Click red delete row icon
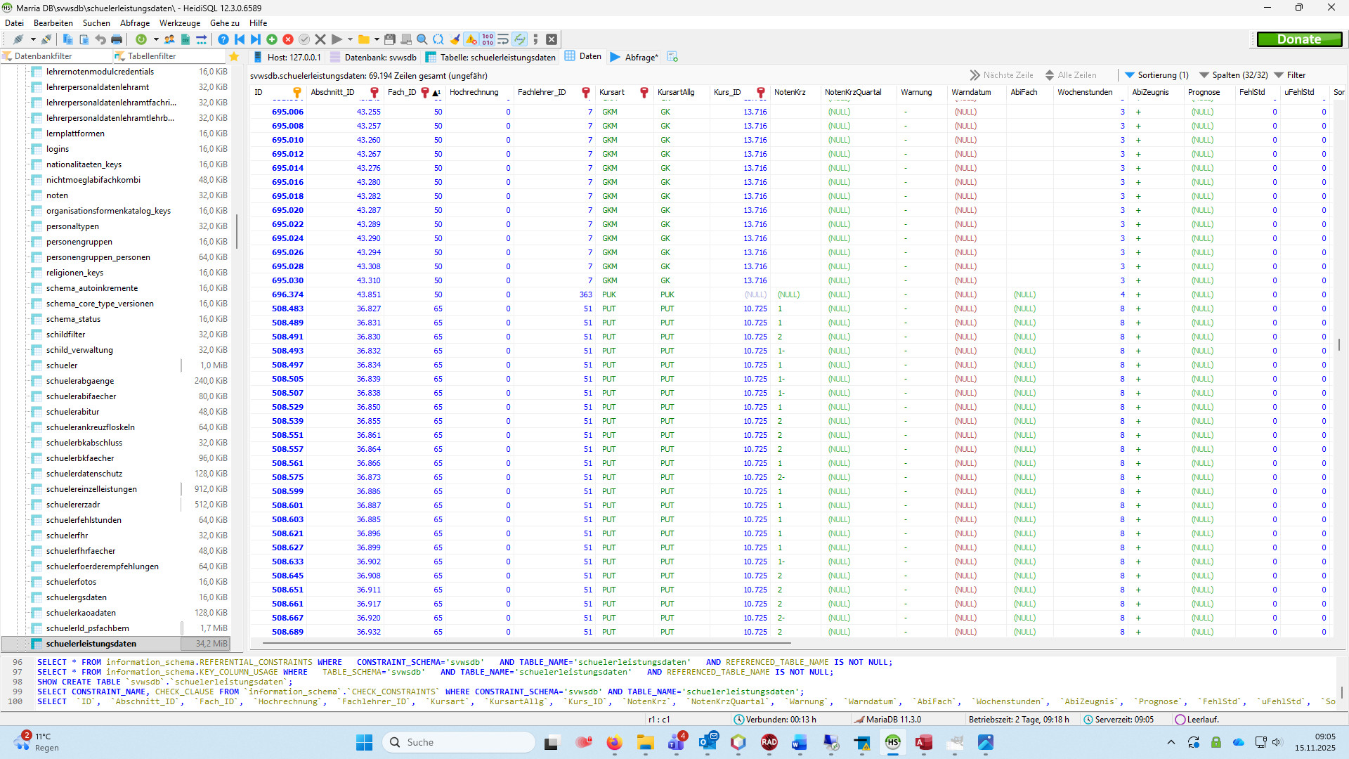The height and width of the screenshot is (759, 1349). pyautogui.click(x=288, y=39)
